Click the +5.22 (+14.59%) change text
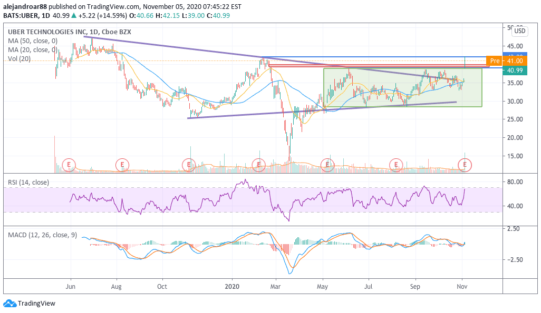This screenshot has height=313, width=541. tap(102, 15)
